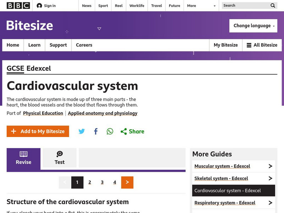Click the More Guides heading

click(x=212, y=154)
